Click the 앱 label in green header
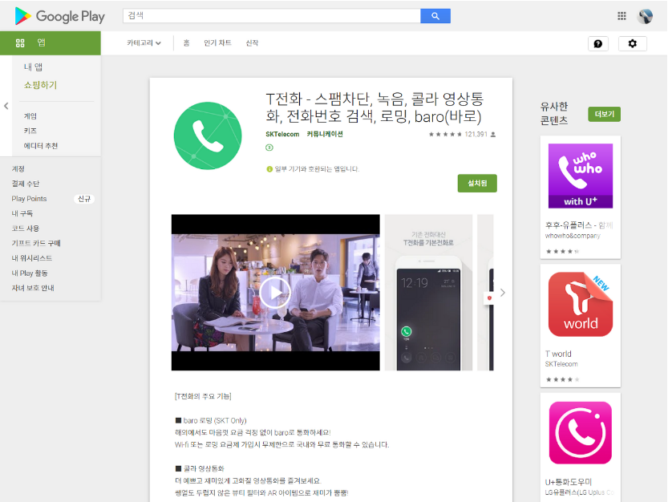Viewport: 668px width, 502px height. point(42,43)
